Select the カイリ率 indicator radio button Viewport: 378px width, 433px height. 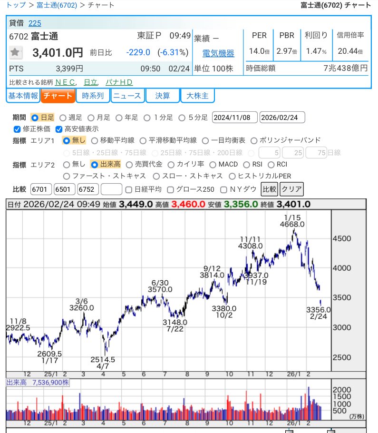(171, 165)
